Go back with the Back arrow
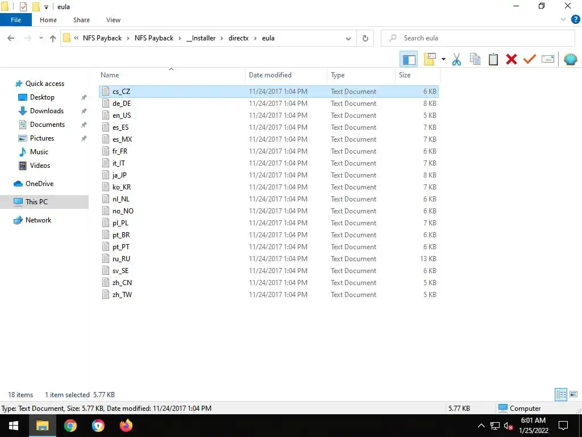 [x=11, y=38]
